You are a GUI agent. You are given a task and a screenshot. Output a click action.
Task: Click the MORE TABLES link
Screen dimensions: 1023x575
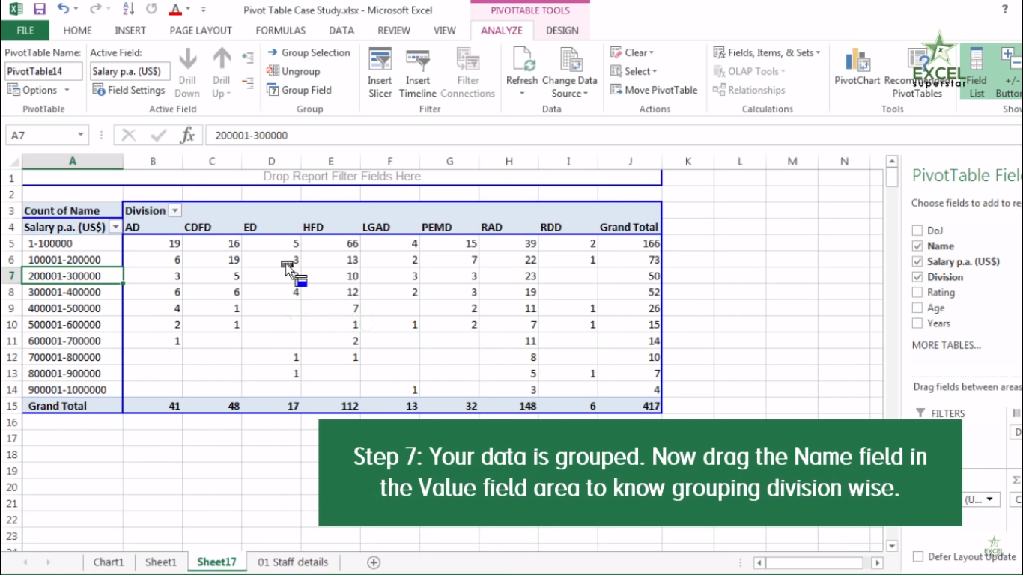click(x=947, y=345)
